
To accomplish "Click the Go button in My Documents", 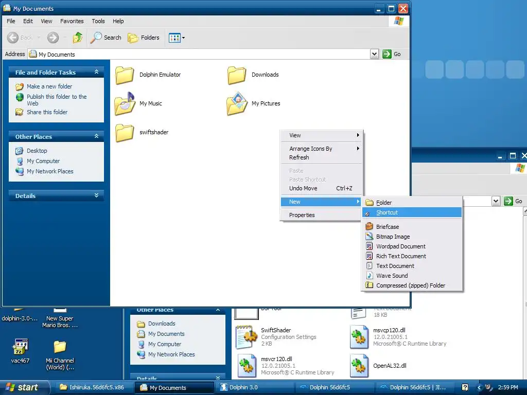I will [x=392, y=54].
